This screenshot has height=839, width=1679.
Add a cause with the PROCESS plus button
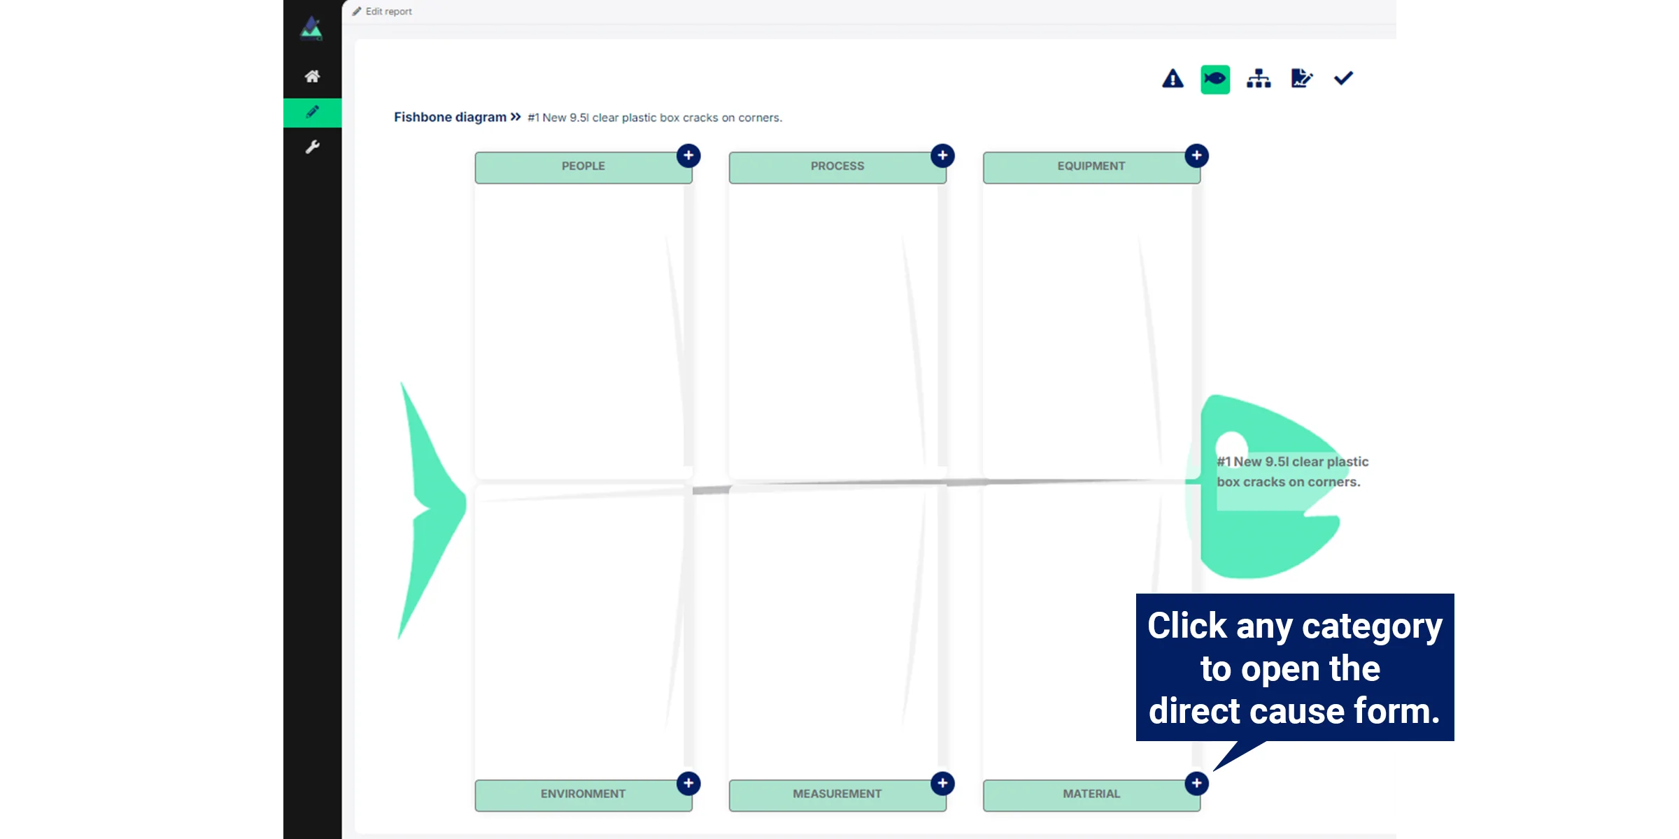[x=942, y=155]
